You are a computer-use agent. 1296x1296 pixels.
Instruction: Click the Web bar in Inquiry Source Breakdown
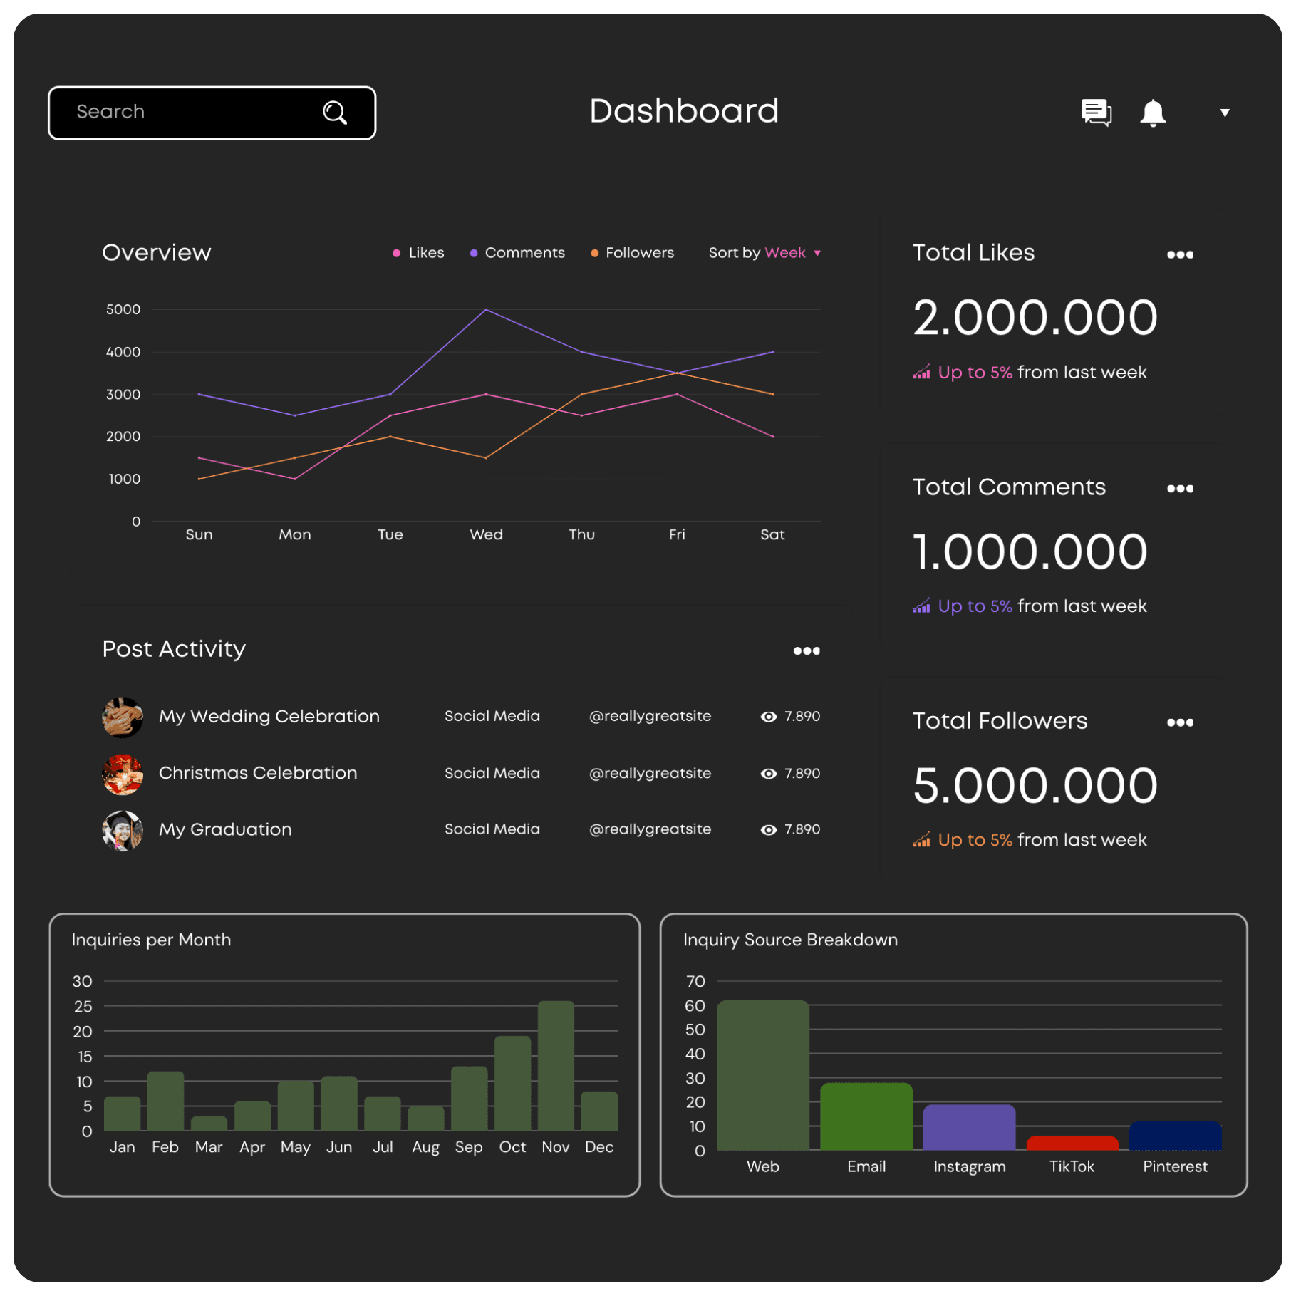tap(762, 1075)
